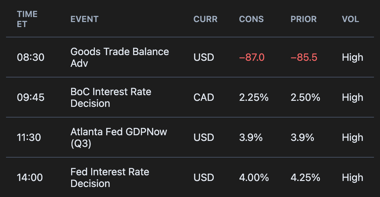
Task: Click the PRIOR column header
Action: pyautogui.click(x=304, y=19)
